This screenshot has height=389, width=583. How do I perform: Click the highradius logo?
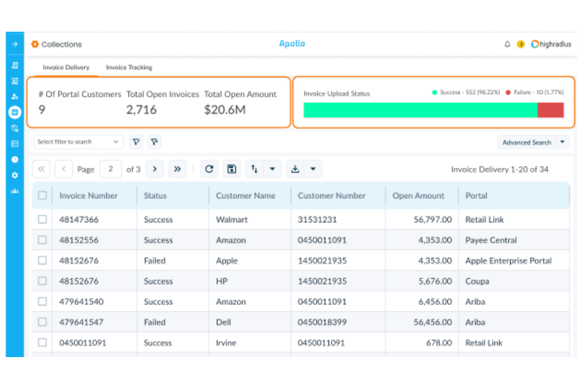tap(551, 44)
